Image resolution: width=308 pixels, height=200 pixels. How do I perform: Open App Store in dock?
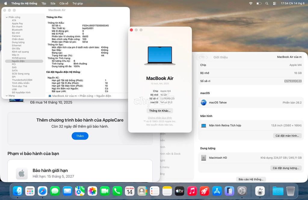(x=217, y=191)
